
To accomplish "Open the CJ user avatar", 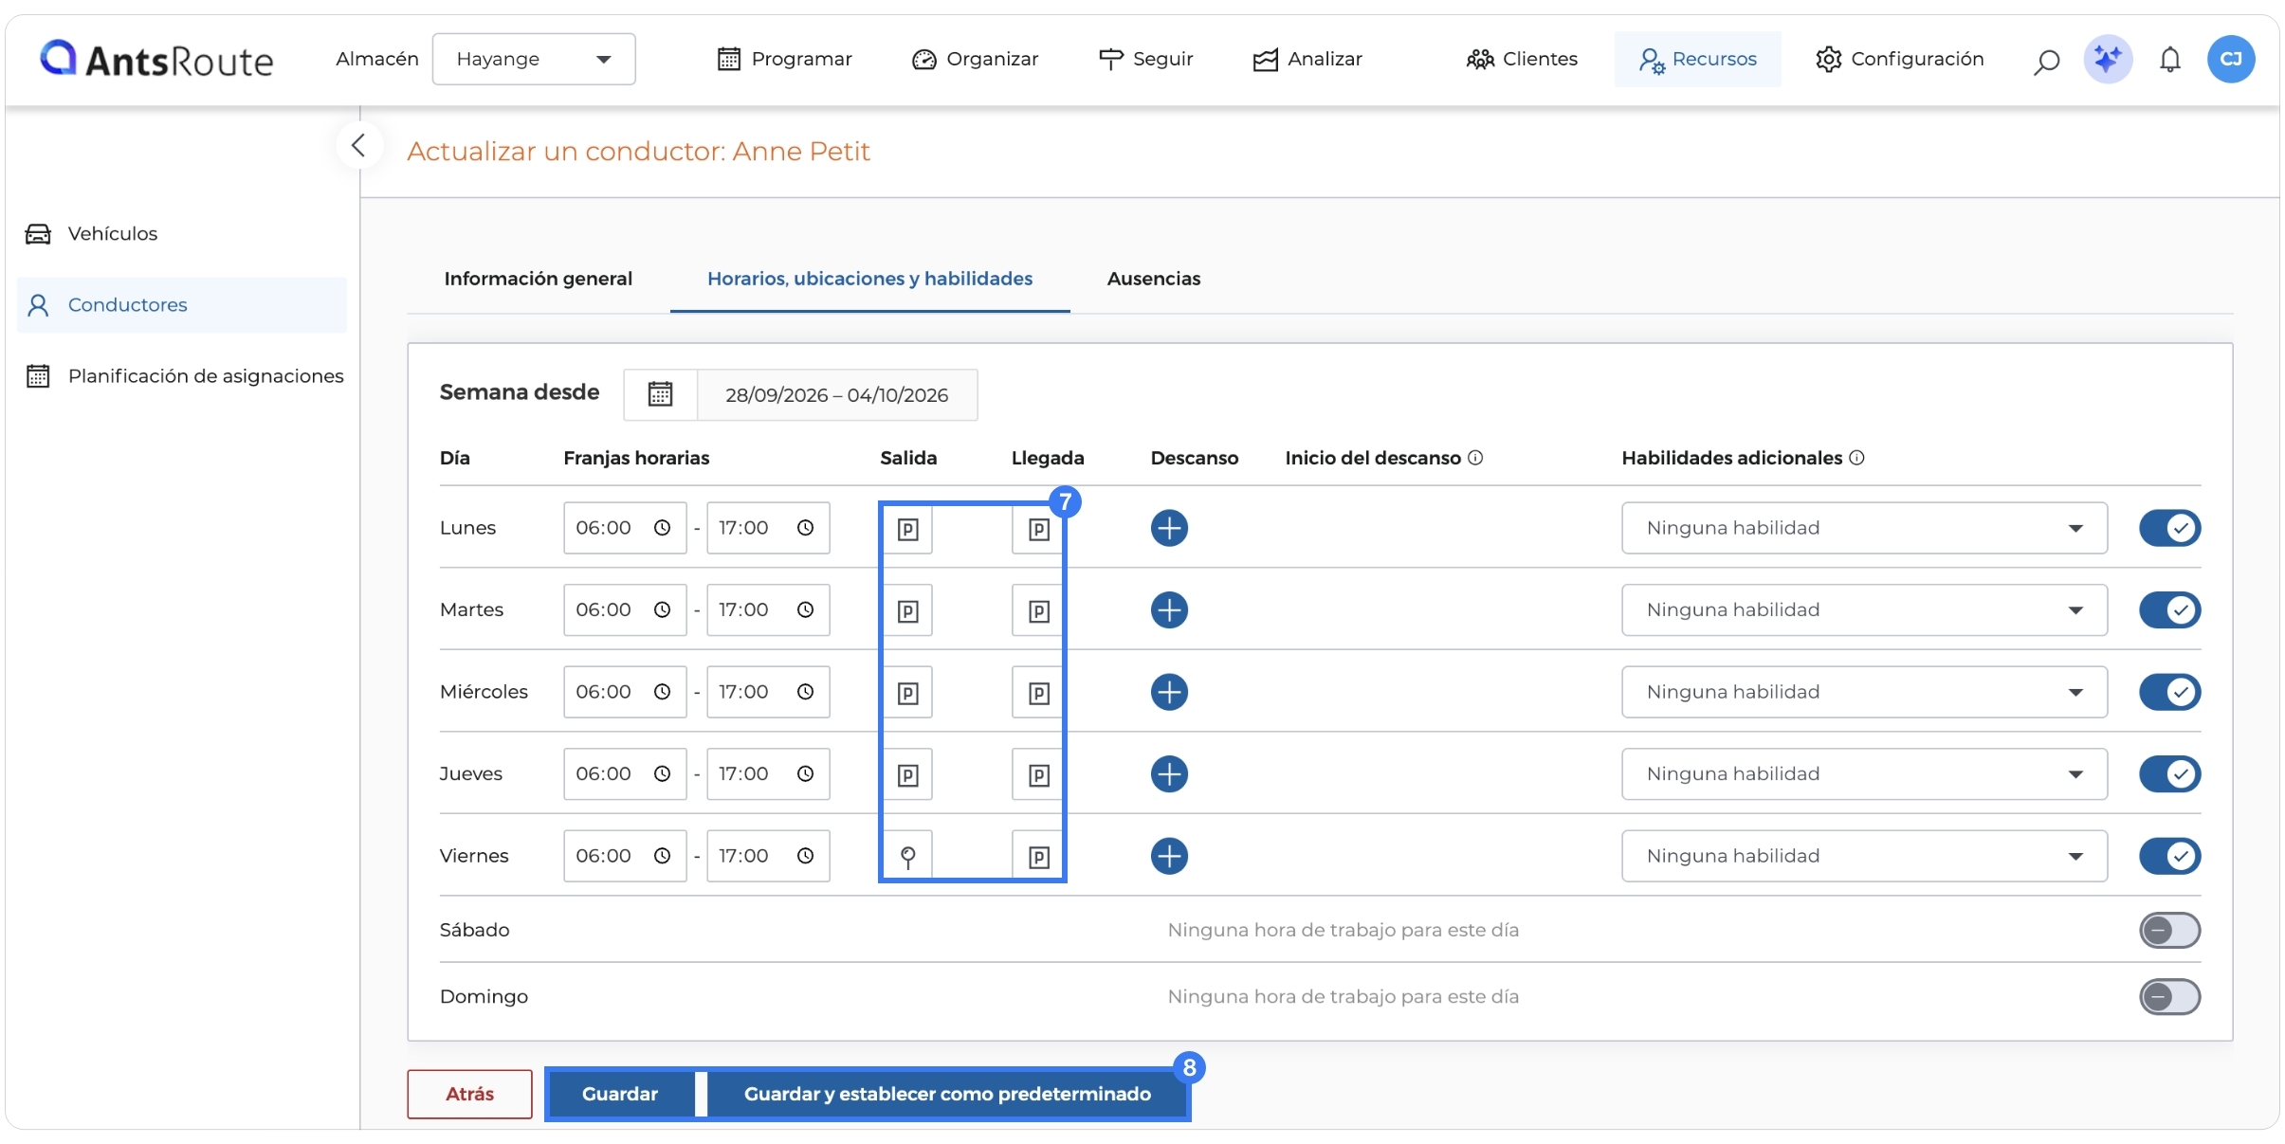I will point(2230,59).
